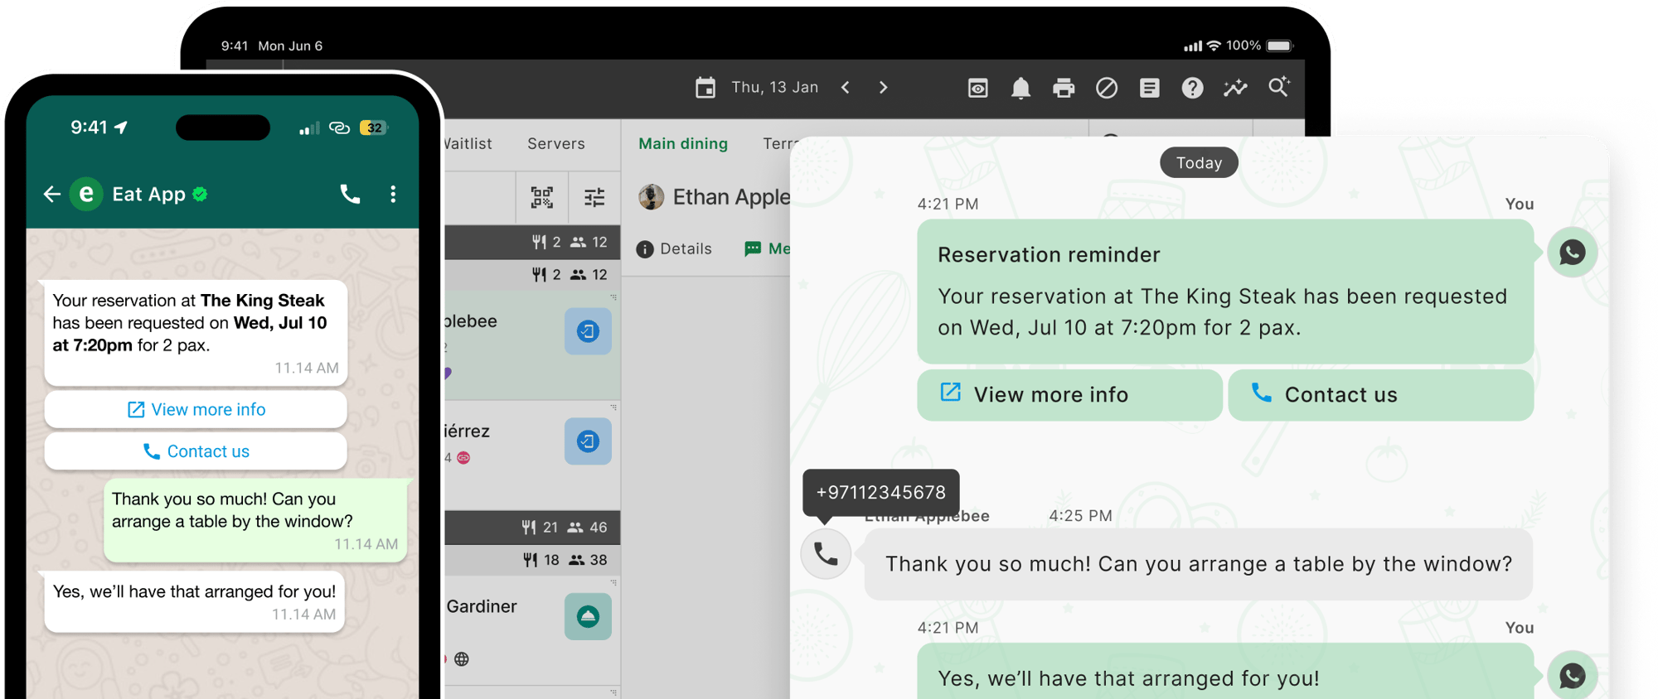Click phone icon beside Ethan Applebee's message
This screenshot has height=699, width=1658.
coord(826,554)
